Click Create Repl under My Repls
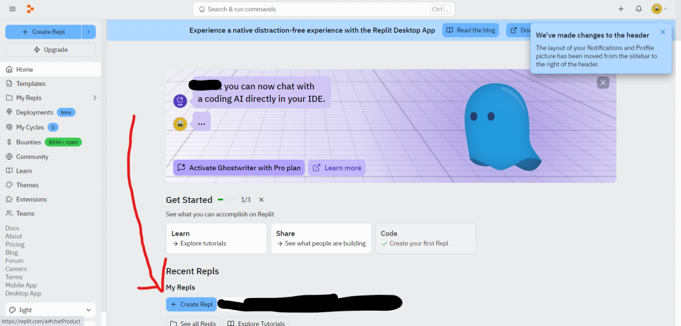This screenshot has width=681, height=326. pyautogui.click(x=191, y=304)
